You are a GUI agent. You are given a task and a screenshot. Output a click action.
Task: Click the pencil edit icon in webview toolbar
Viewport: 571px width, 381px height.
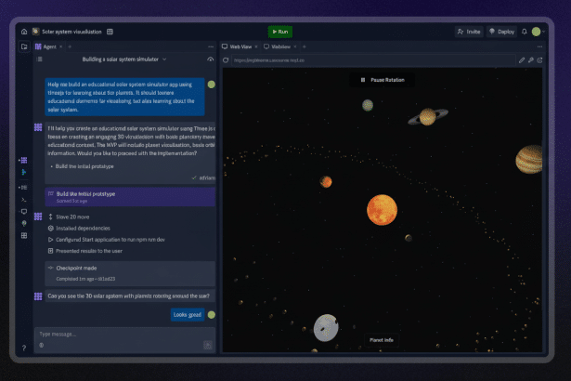pos(522,60)
